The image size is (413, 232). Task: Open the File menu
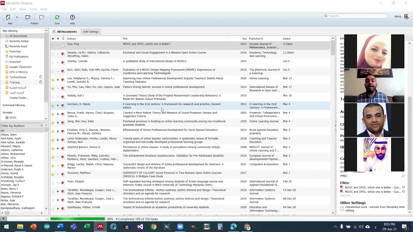click(x=4, y=9)
